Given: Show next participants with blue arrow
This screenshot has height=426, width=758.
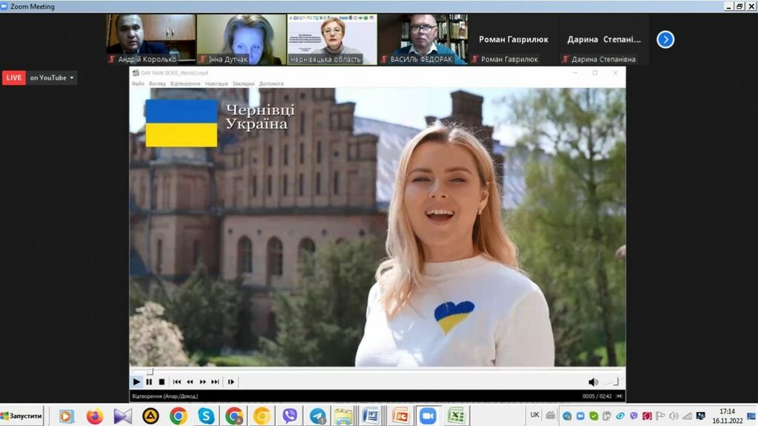Looking at the screenshot, I should click(665, 39).
